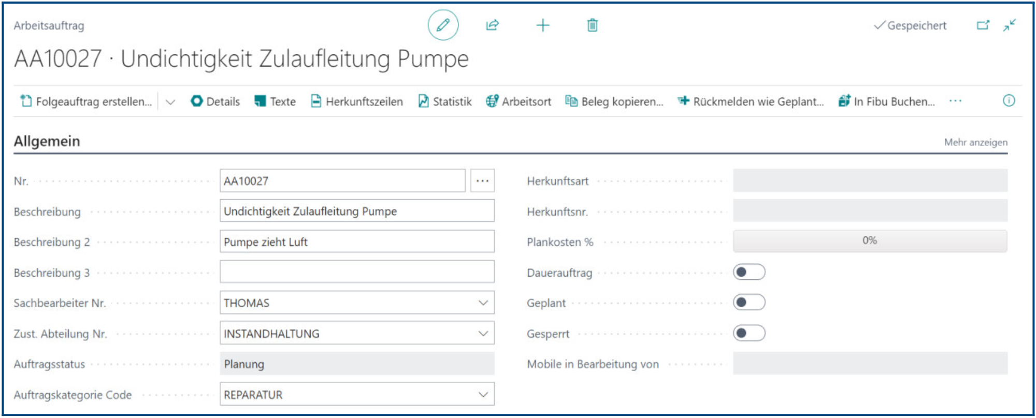Click the Gespeichert status indicator
Viewport: 1036px width, 418px height.
(910, 25)
